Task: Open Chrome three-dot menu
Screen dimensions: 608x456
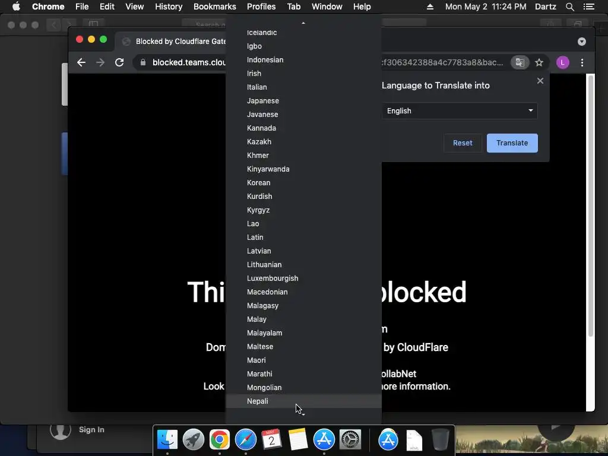Action: pyautogui.click(x=582, y=62)
